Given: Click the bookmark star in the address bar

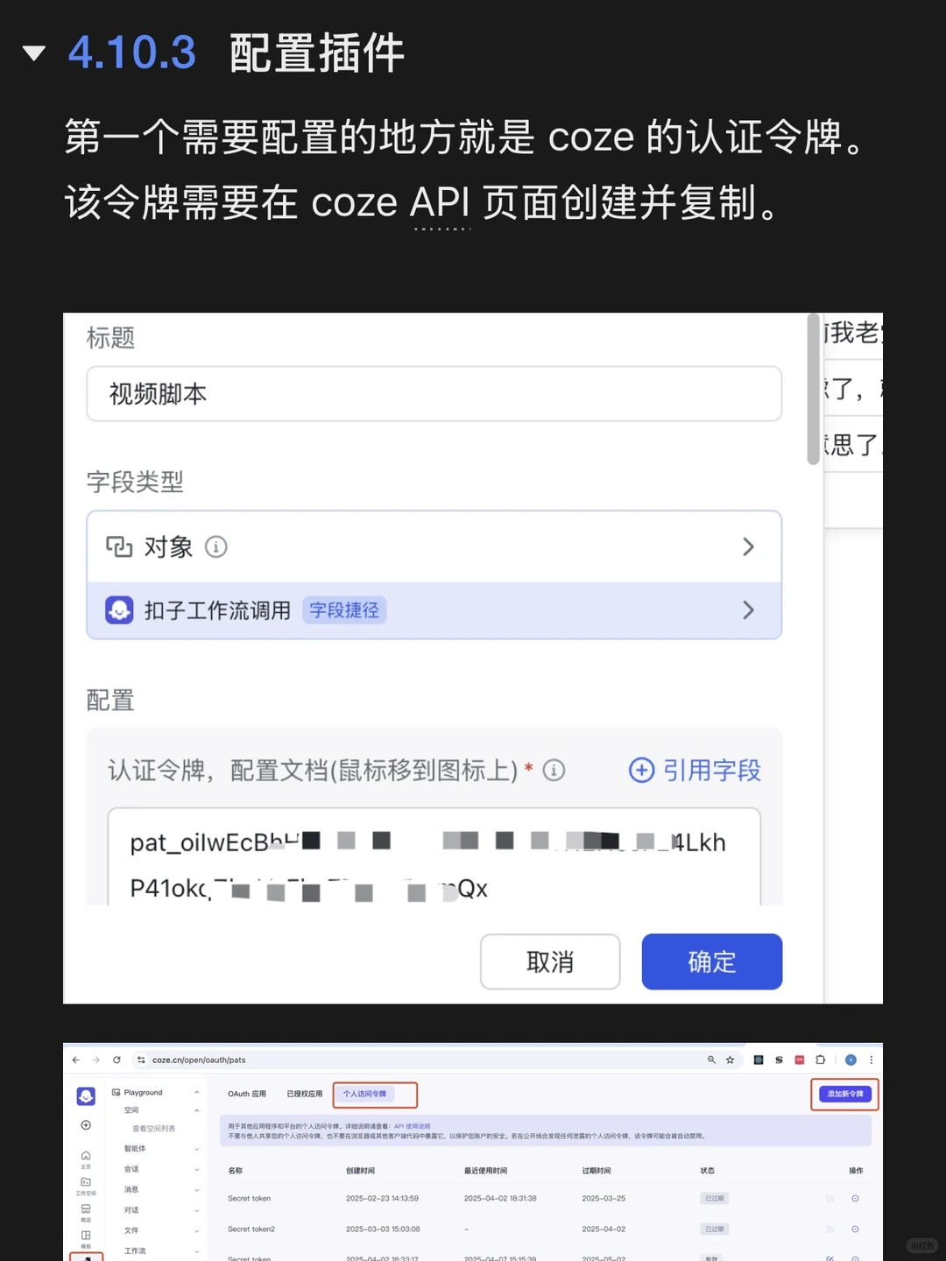Looking at the screenshot, I should (x=730, y=1060).
